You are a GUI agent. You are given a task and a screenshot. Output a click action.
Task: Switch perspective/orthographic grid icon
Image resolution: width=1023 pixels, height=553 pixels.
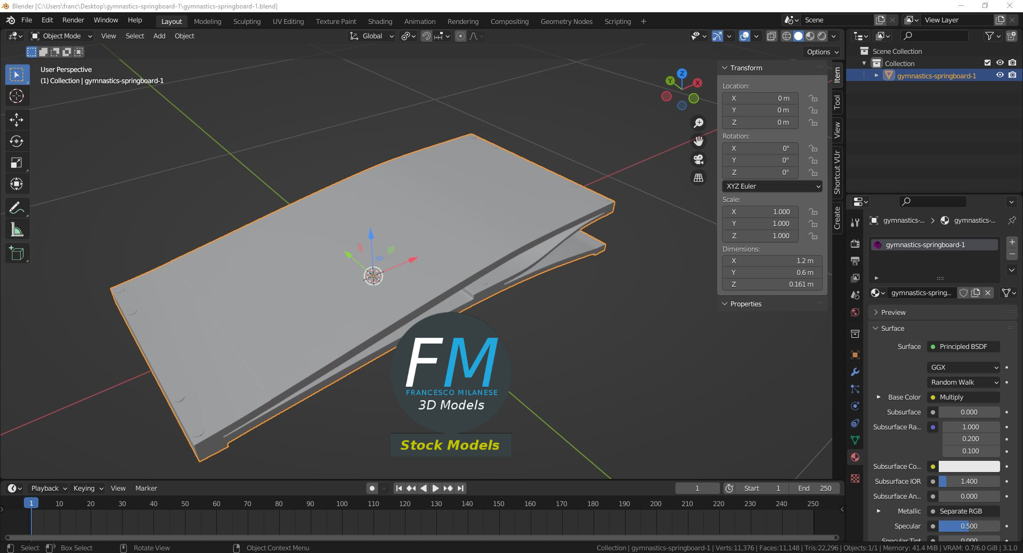[698, 177]
